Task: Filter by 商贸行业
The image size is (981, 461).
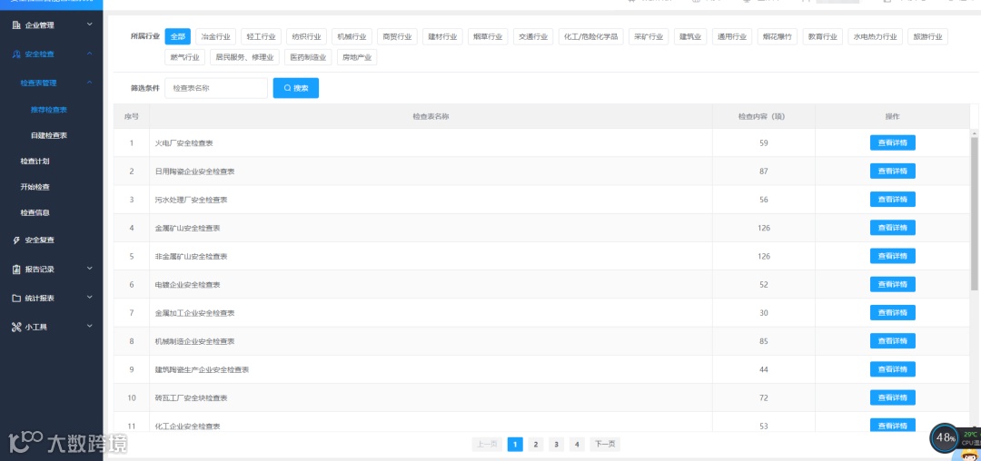Action: [397, 37]
